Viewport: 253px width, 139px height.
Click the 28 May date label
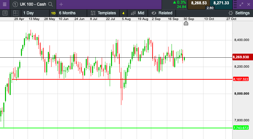click(x=50, y=19)
